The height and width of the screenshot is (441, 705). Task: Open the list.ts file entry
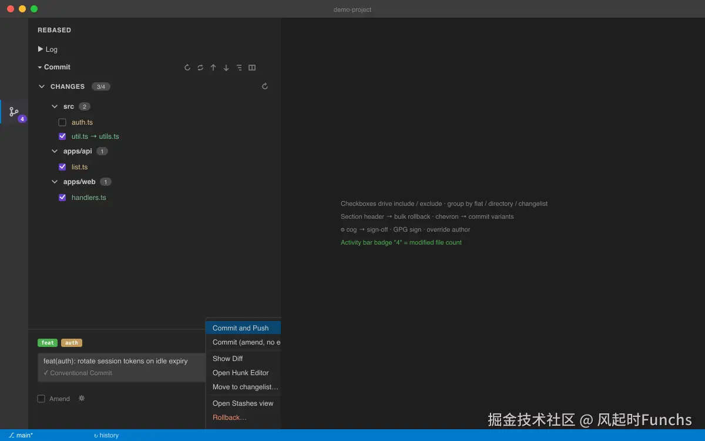[79, 167]
